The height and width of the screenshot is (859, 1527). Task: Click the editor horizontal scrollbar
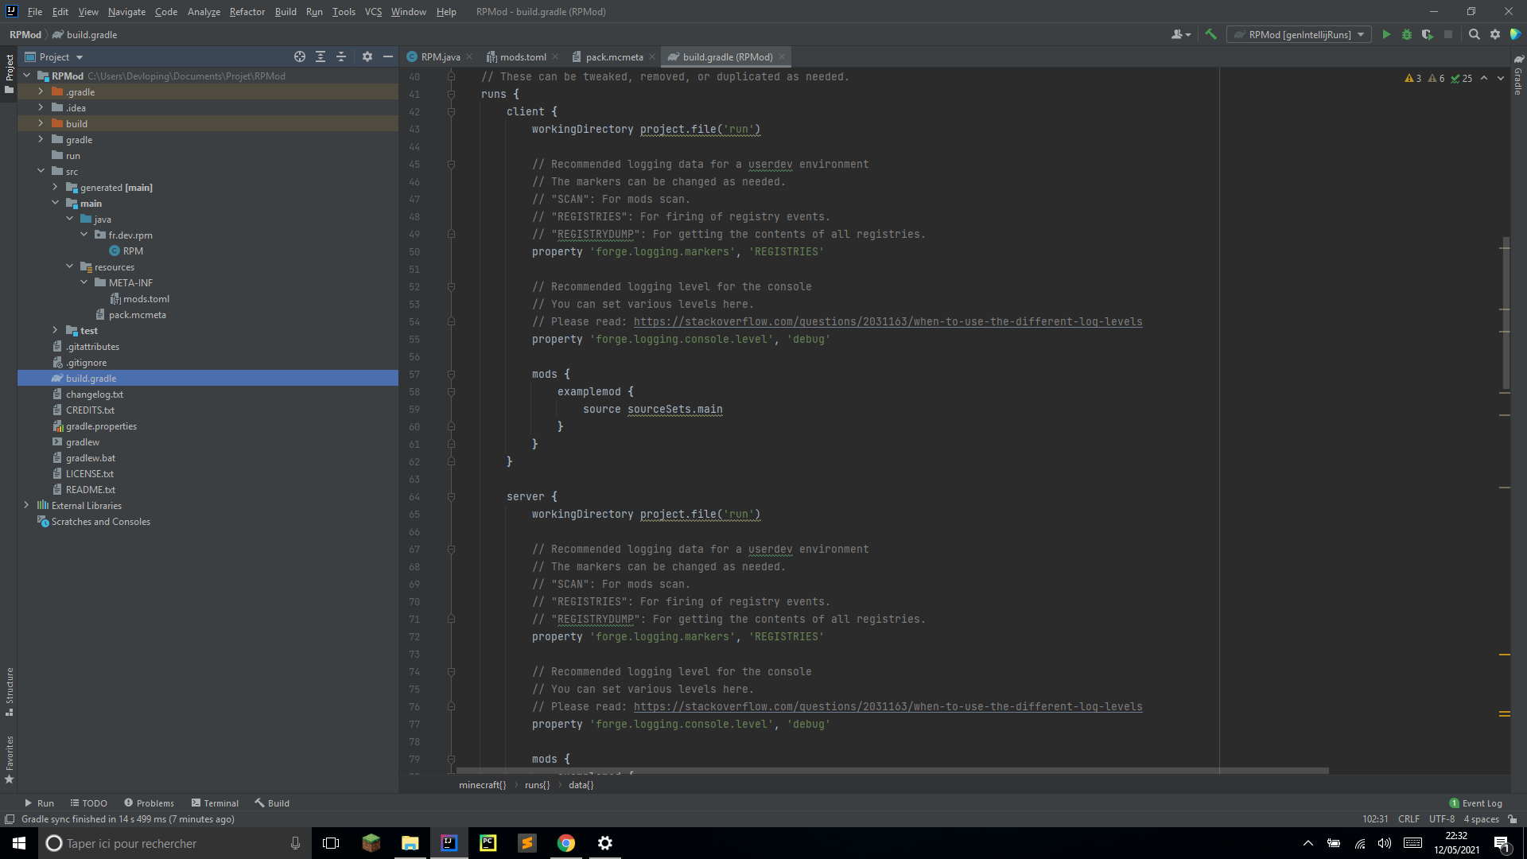pyautogui.click(x=891, y=771)
